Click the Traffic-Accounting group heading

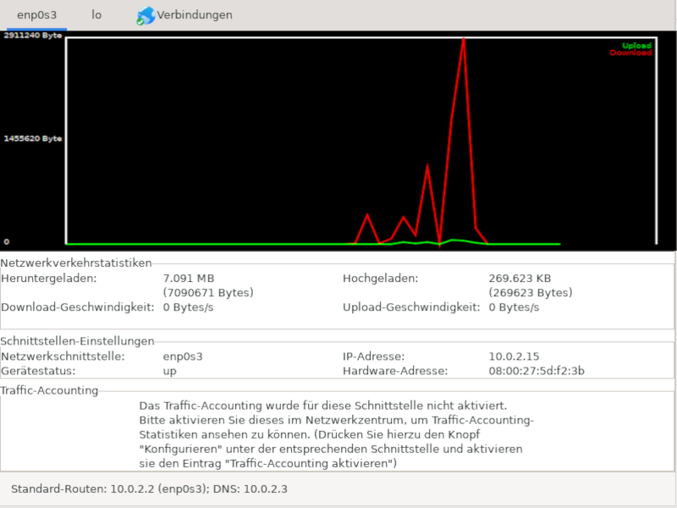click(49, 390)
